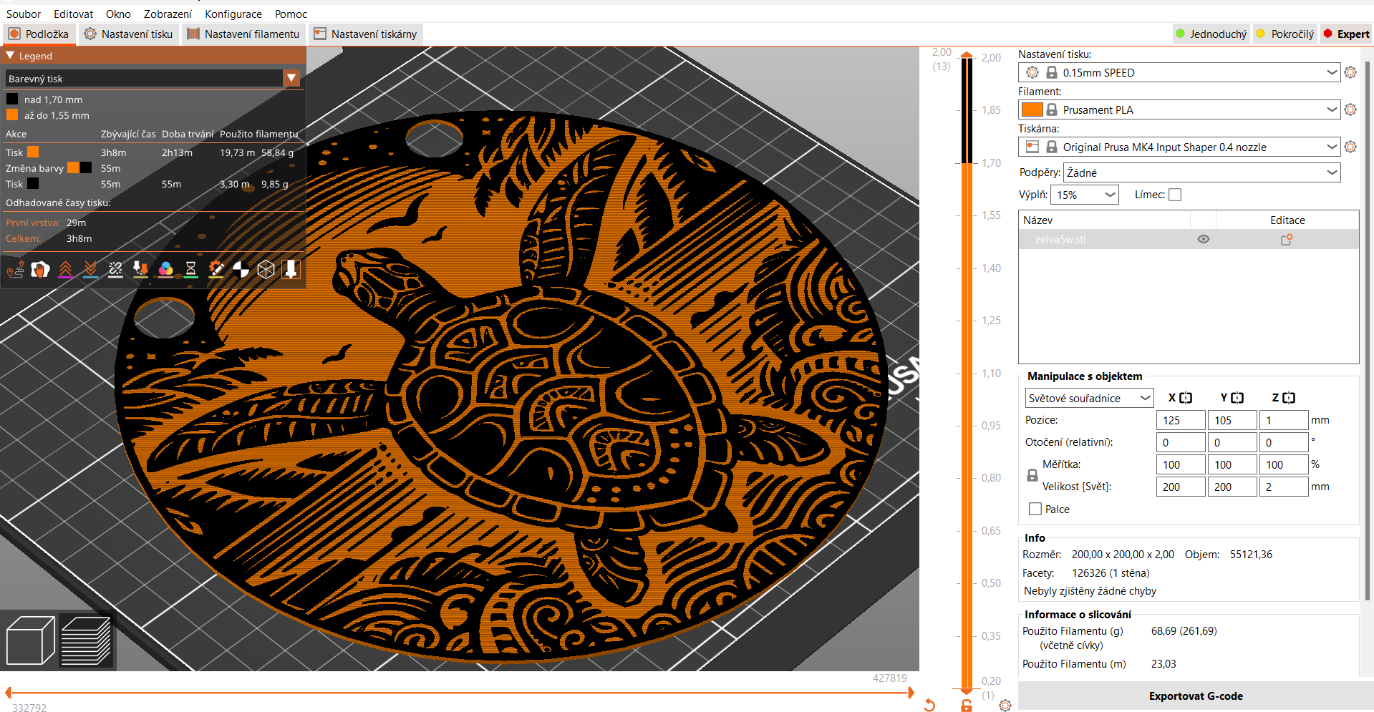Hide zelva5w.stl with the eye toggle
Image resolution: width=1374 pixels, height=712 pixels.
(1203, 239)
